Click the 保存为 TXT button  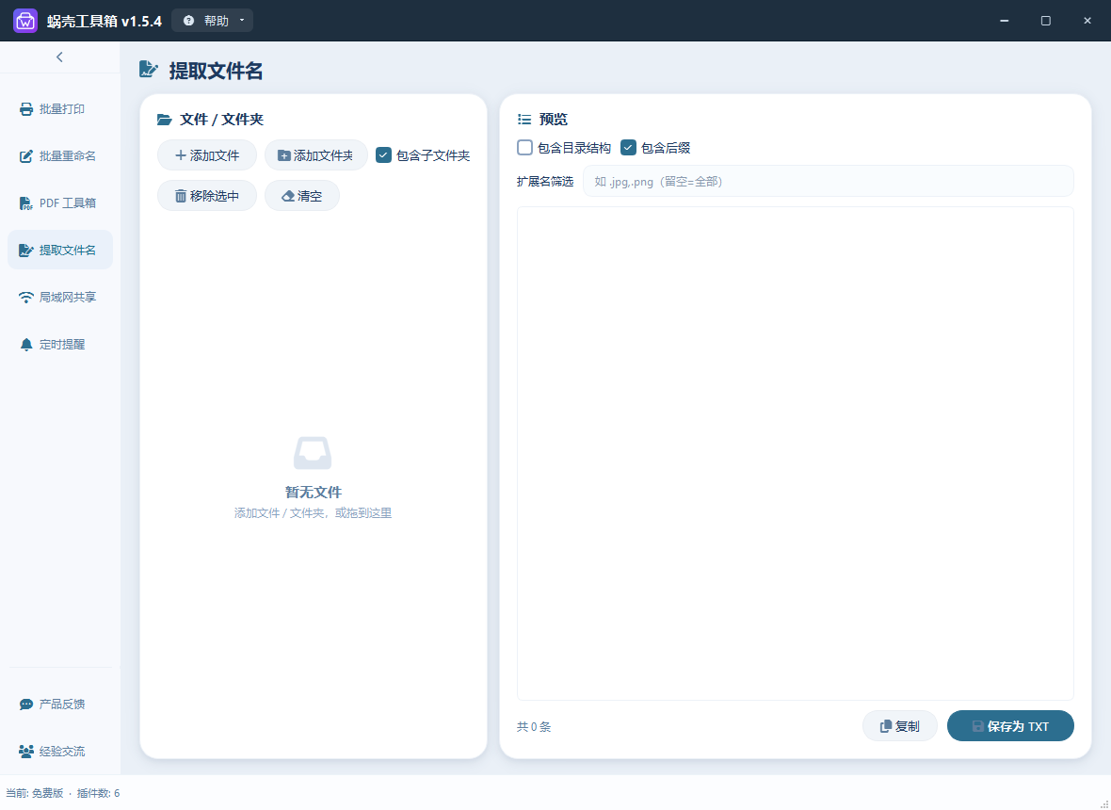[x=1010, y=725]
